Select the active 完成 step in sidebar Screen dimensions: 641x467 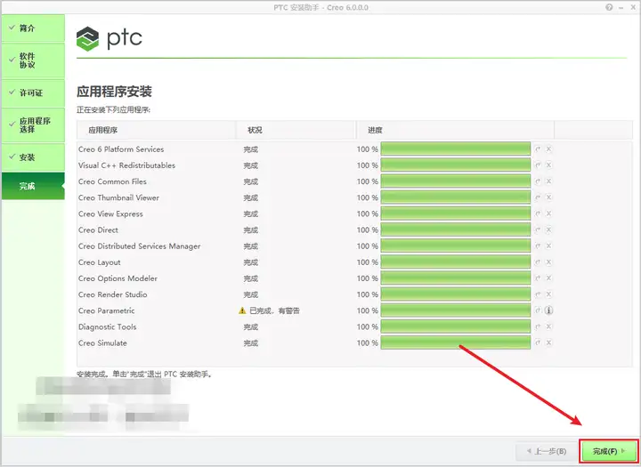[x=33, y=186]
